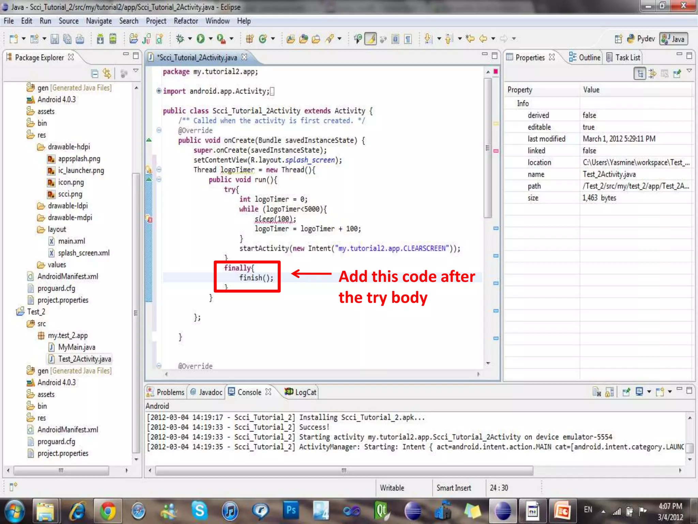Click the Last Edit Location icon

click(470, 39)
